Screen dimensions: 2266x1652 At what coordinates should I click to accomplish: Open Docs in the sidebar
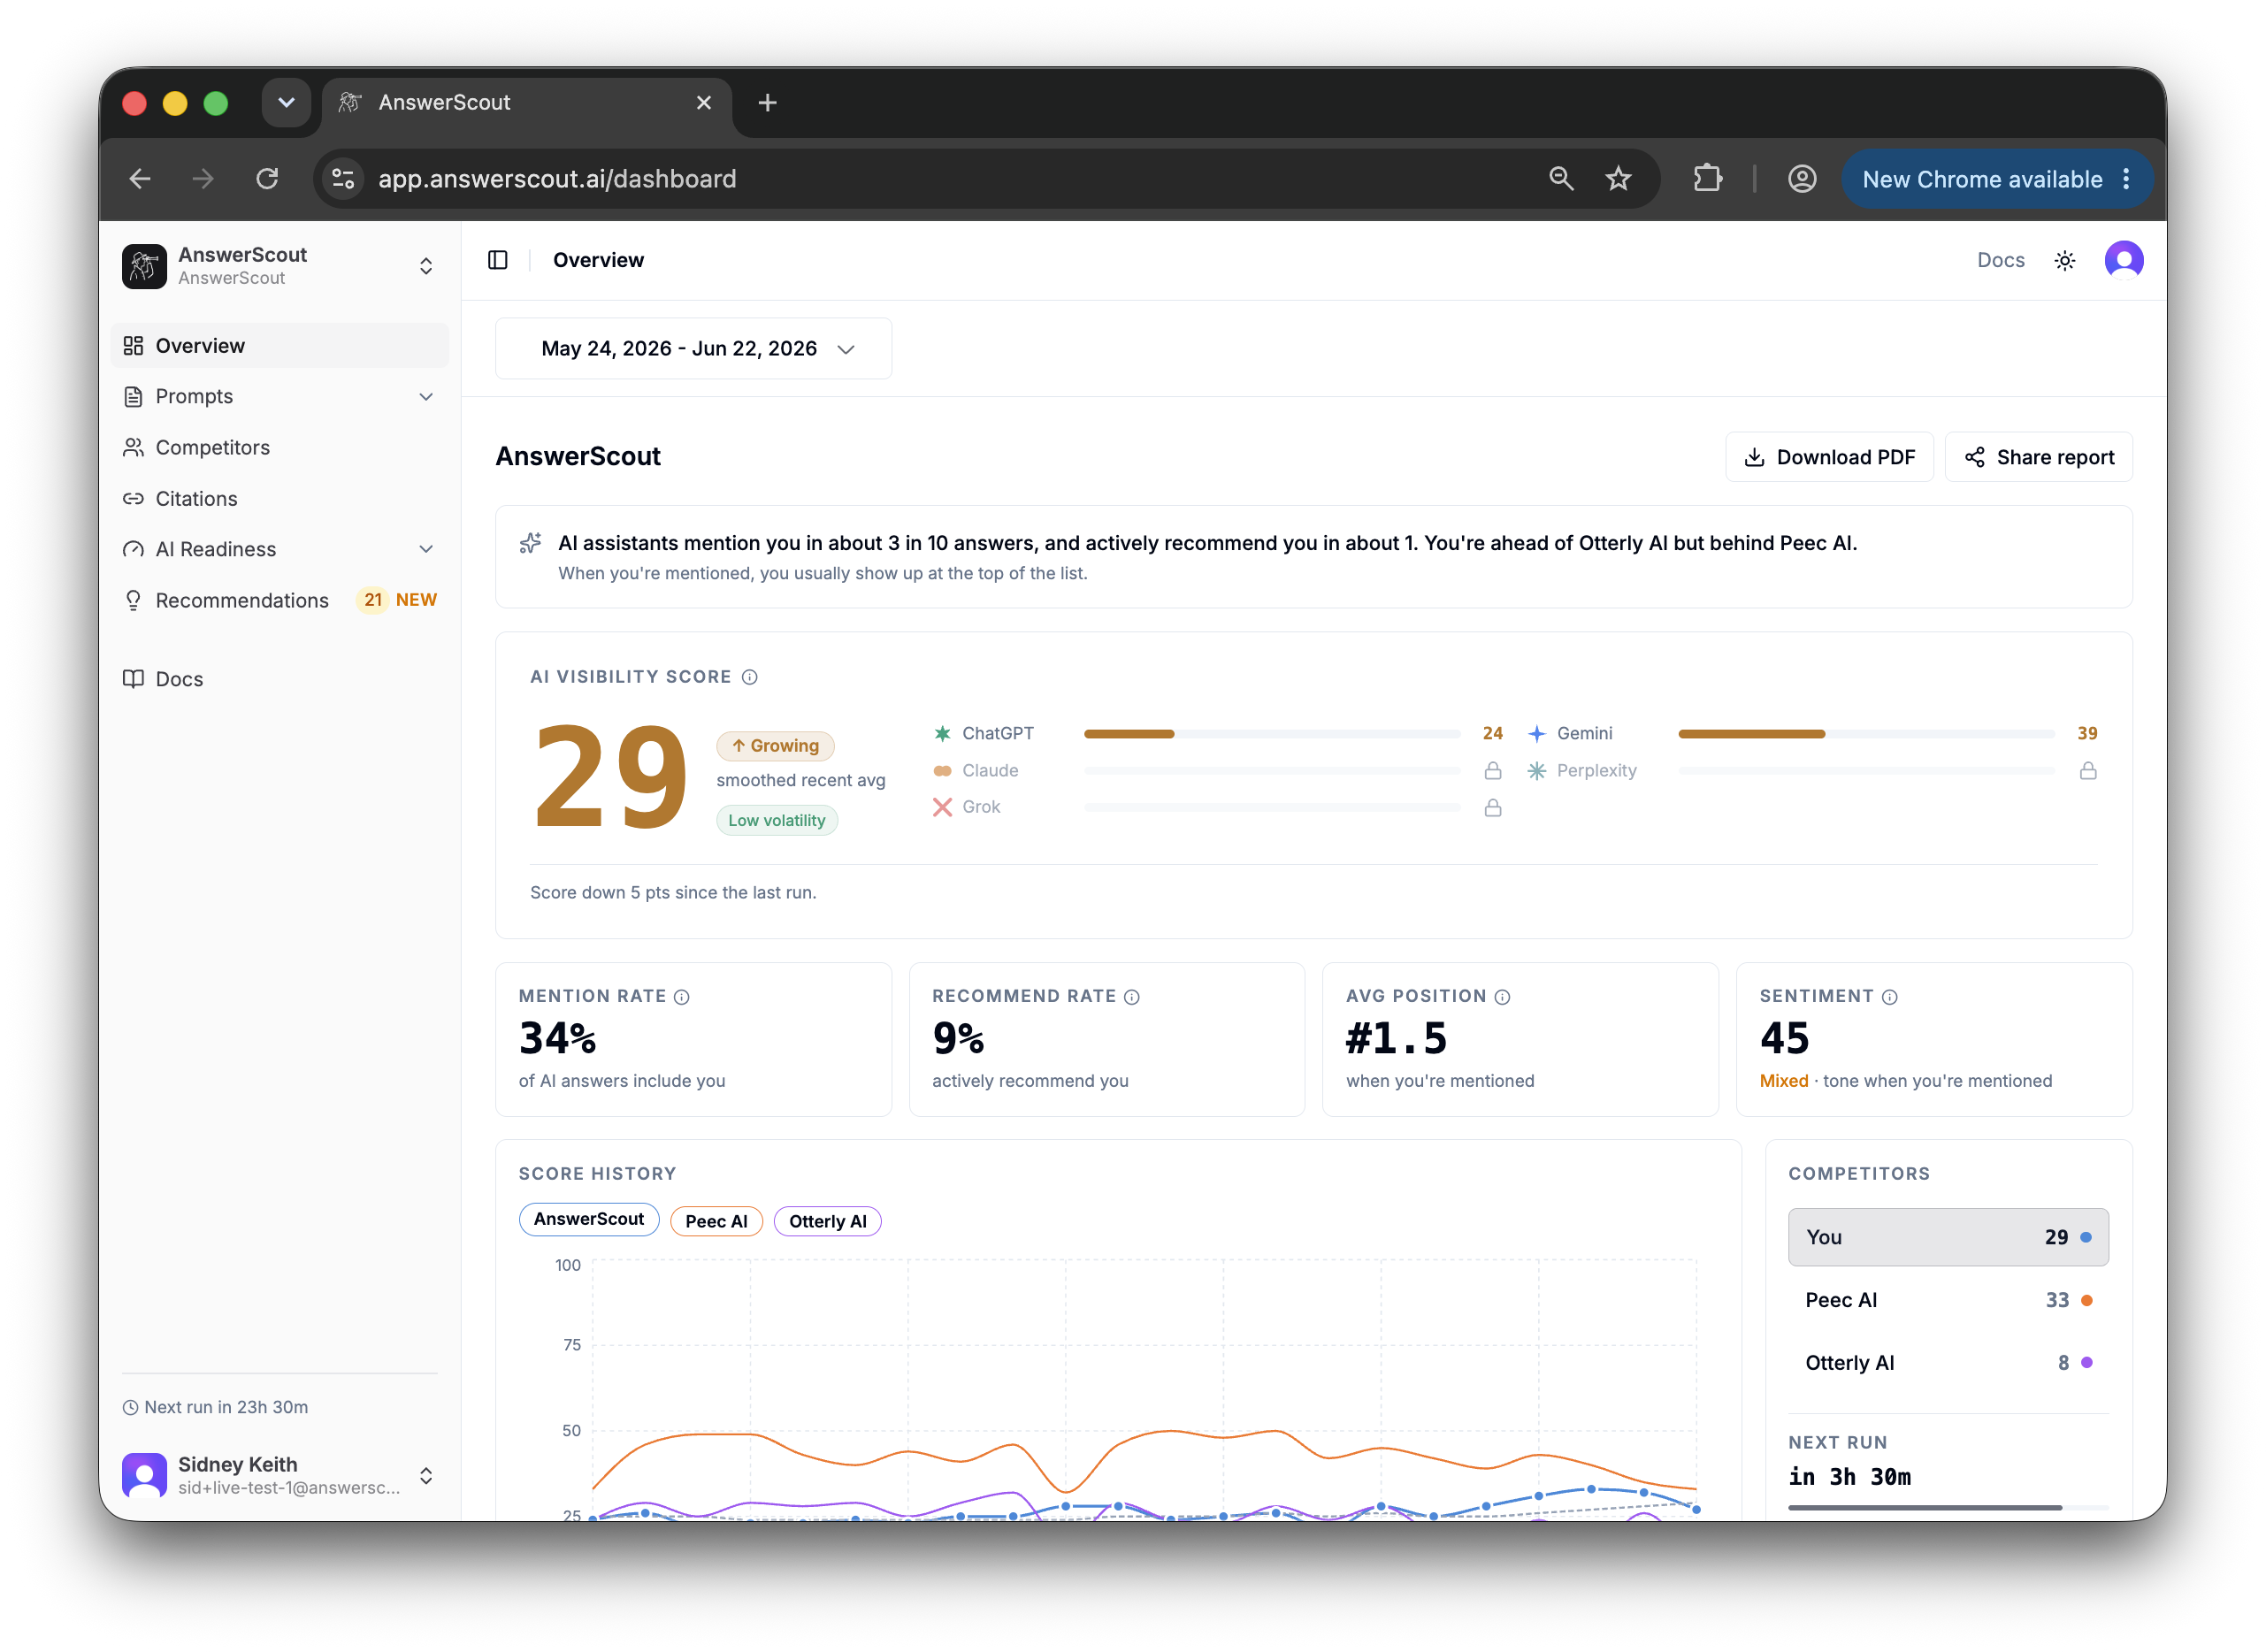[x=280, y=679]
